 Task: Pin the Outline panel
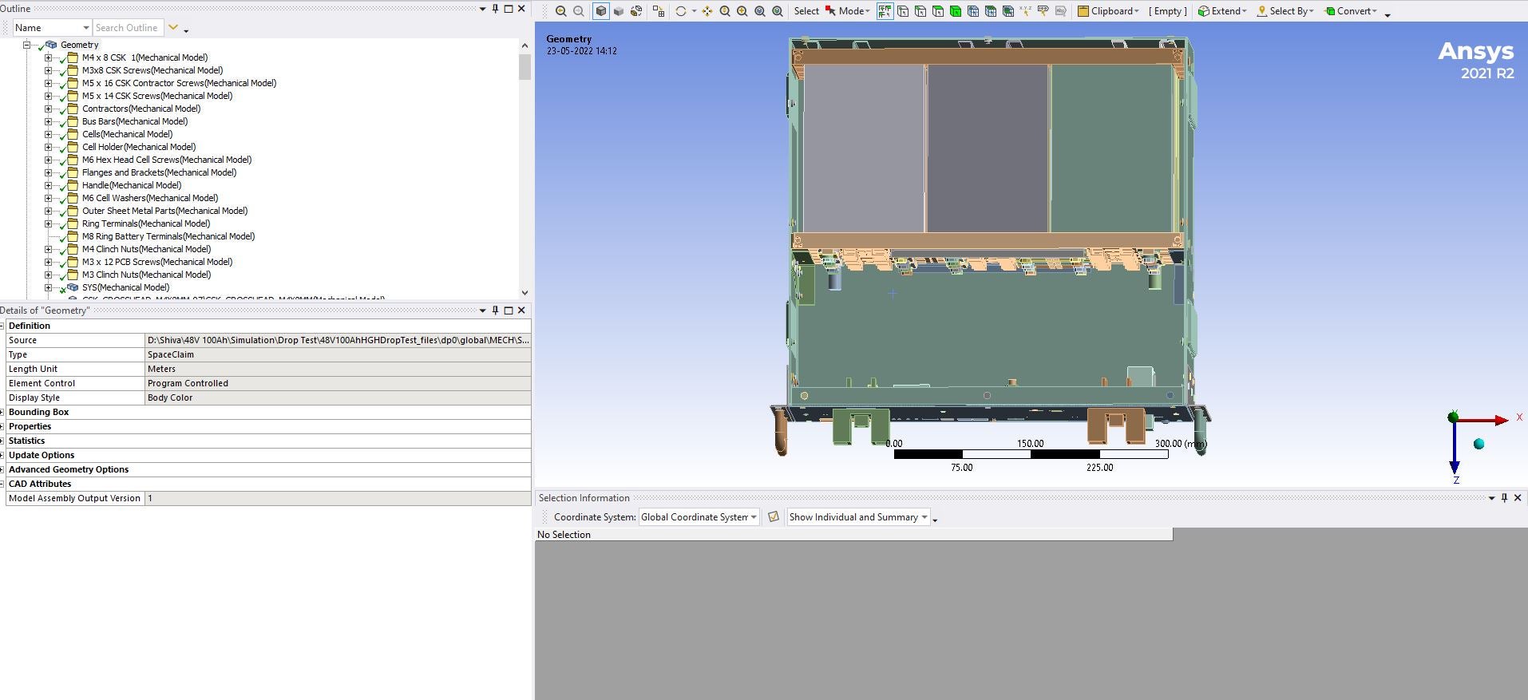495,9
